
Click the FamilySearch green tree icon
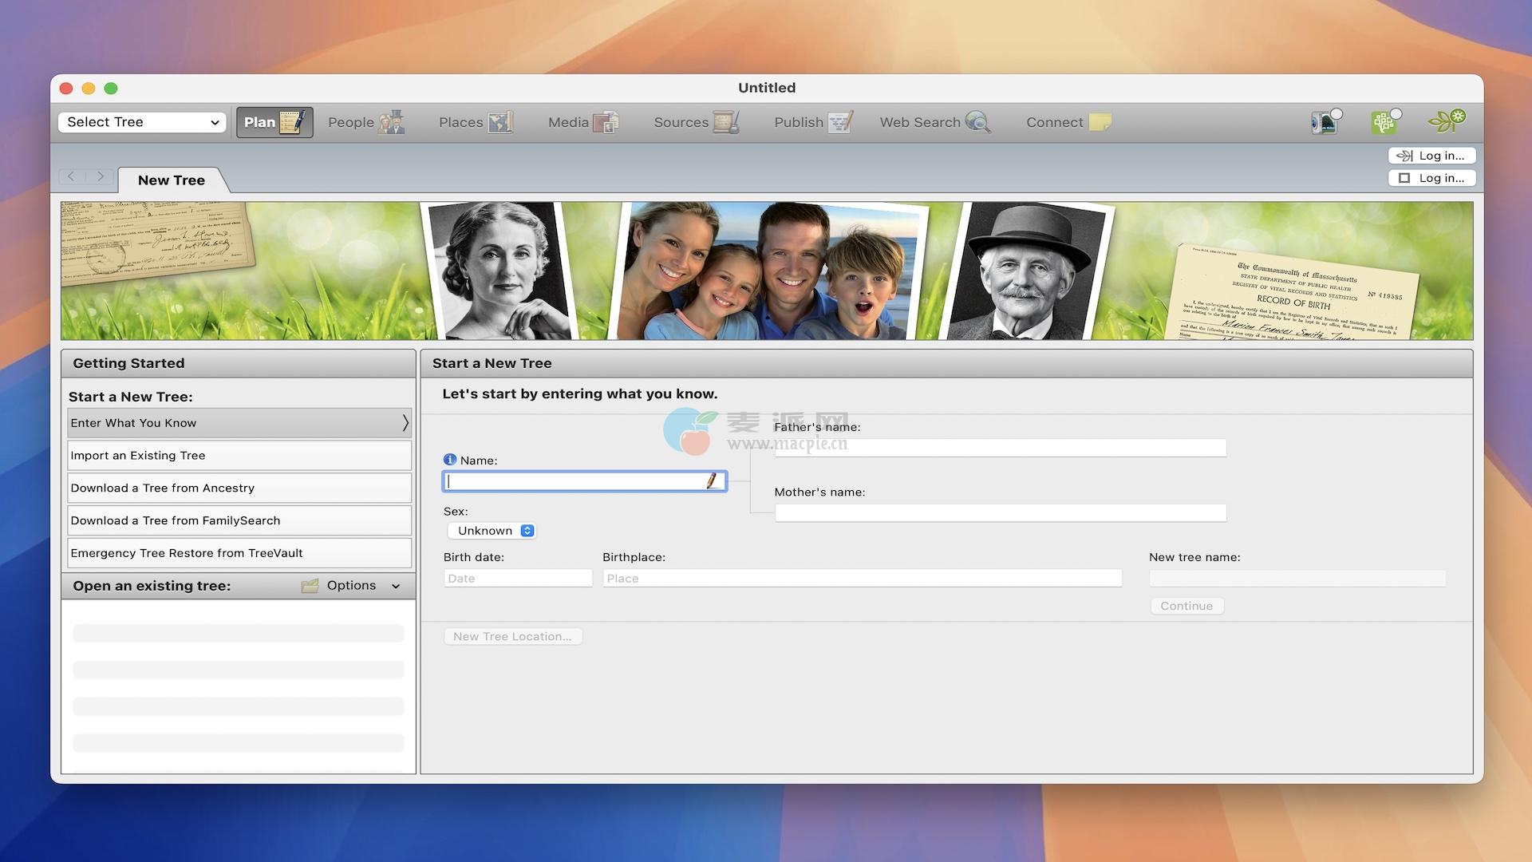pos(1385,122)
